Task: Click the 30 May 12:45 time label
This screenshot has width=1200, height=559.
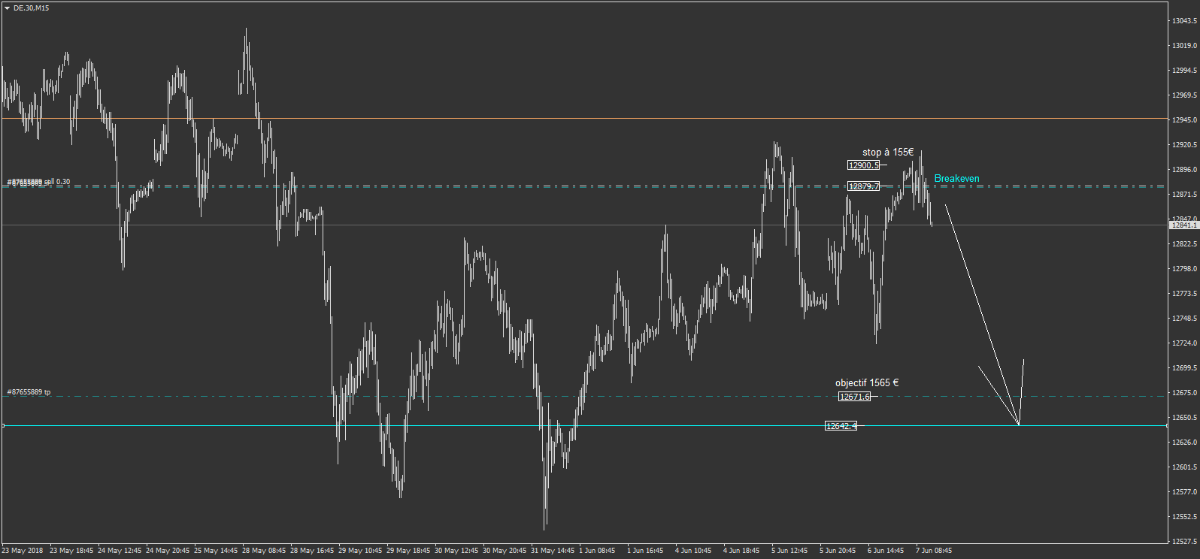Action: tap(456, 551)
